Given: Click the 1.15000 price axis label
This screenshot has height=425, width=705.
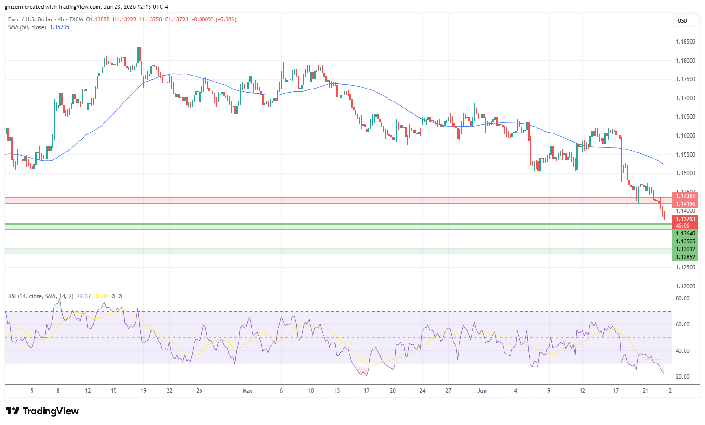Looking at the screenshot, I should click(x=686, y=173).
